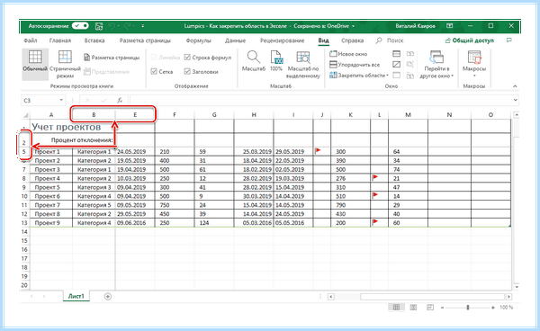Open the Help (Справка) tab
The width and height of the screenshot is (540, 331).
coord(352,40)
